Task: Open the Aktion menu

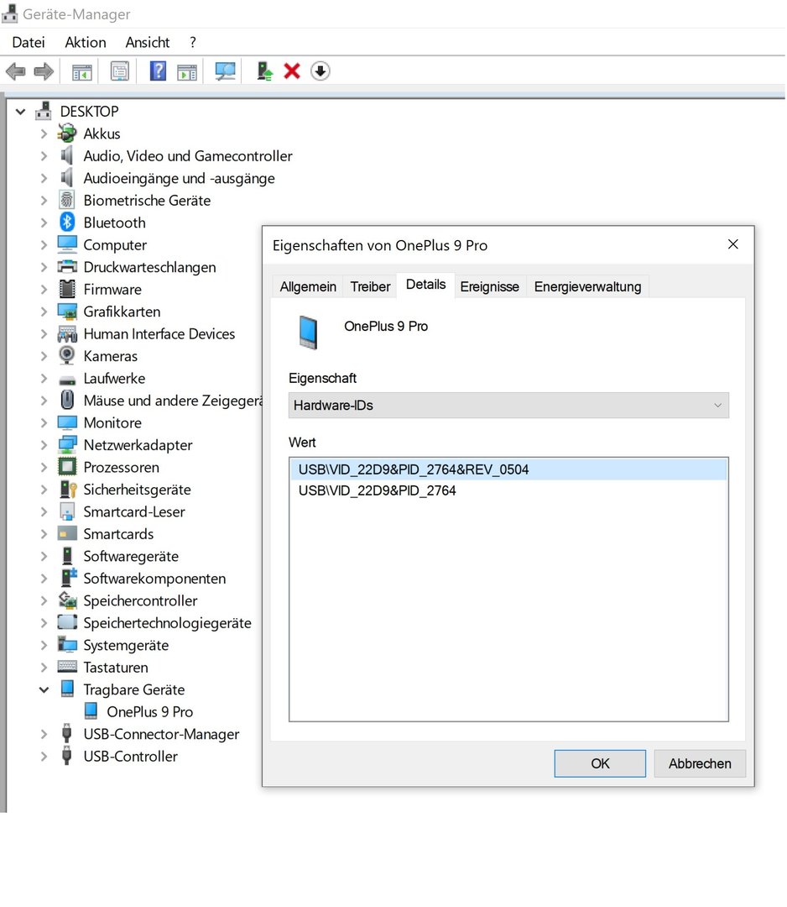Action: [x=86, y=42]
